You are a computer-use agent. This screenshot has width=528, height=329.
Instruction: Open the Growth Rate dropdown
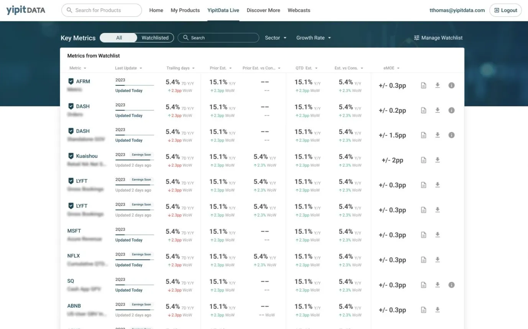click(314, 38)
